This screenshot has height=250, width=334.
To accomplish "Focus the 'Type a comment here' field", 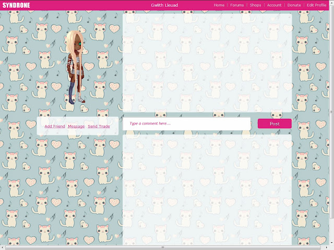I will [187, 124].
